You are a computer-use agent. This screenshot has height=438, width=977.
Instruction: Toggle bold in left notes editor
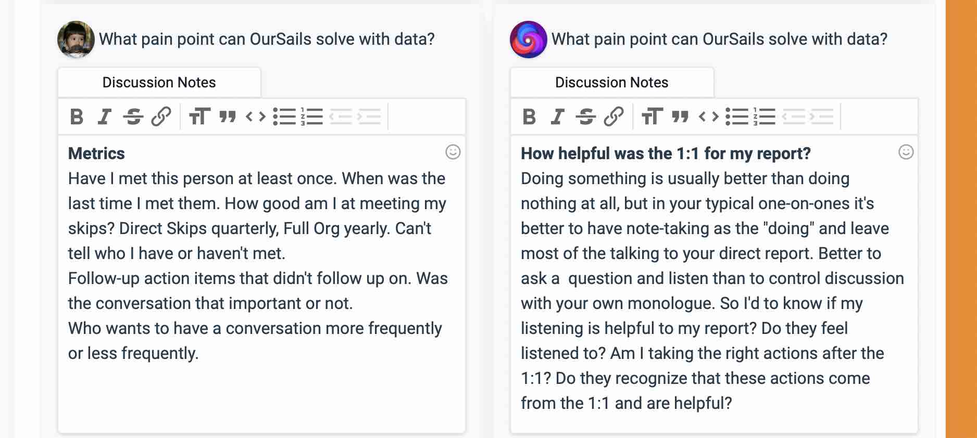tap(77, 117)
